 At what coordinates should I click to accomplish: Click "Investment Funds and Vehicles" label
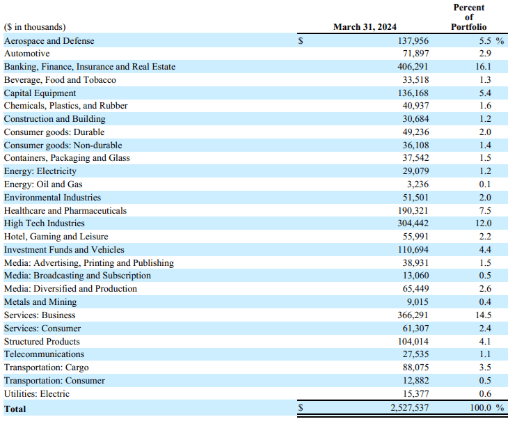[64, 250]
